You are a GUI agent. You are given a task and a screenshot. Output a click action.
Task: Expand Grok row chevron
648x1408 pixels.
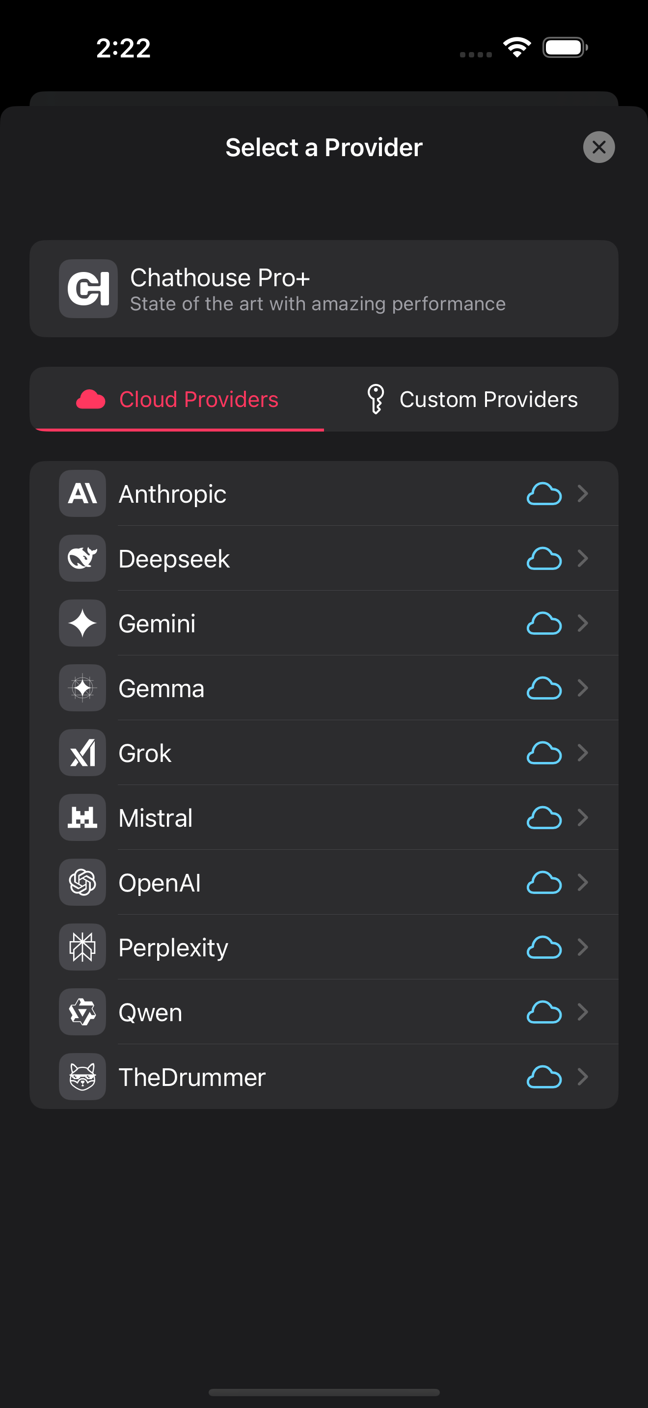pos(583,753)
